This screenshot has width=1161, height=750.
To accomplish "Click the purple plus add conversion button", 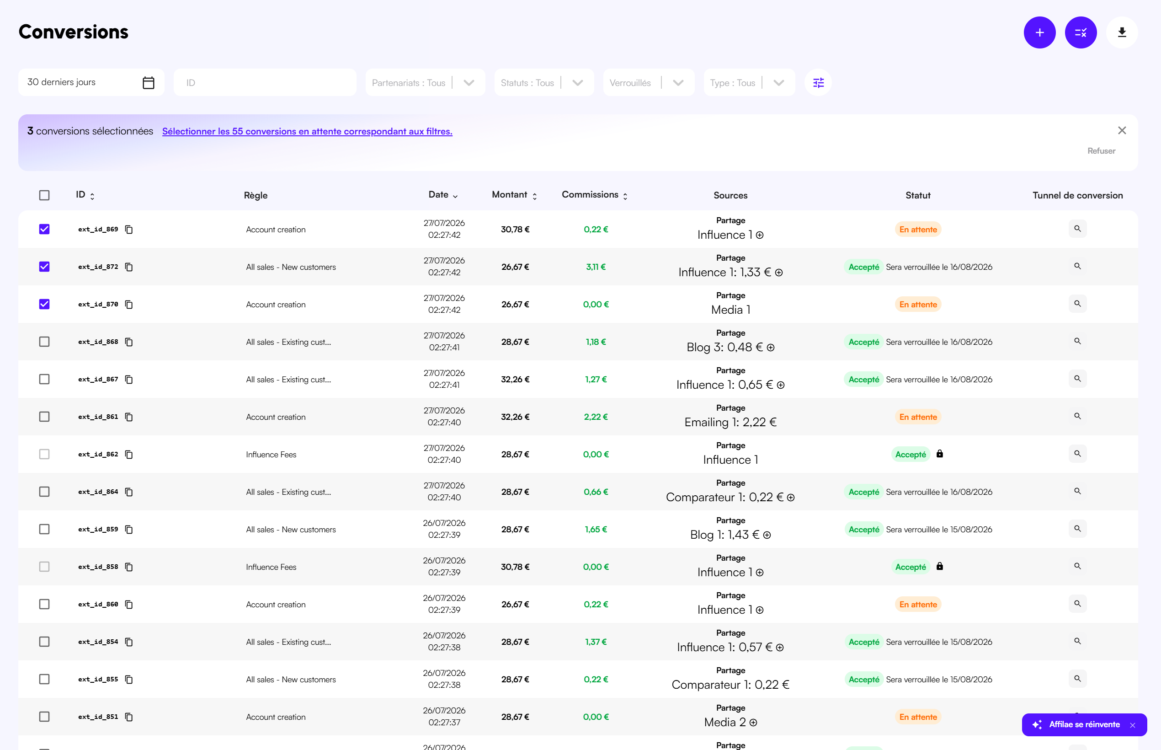I will tap(1039, 32).
